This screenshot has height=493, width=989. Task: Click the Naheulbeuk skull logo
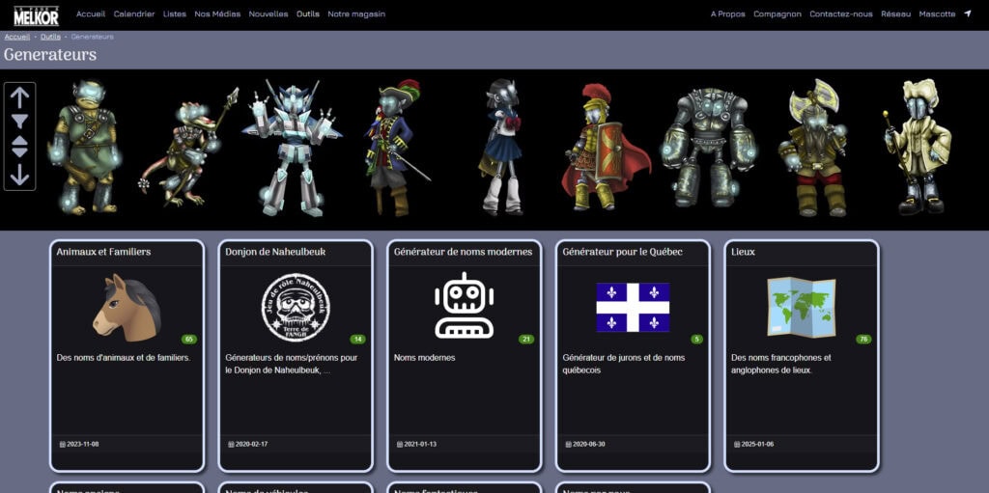point(296,307)
